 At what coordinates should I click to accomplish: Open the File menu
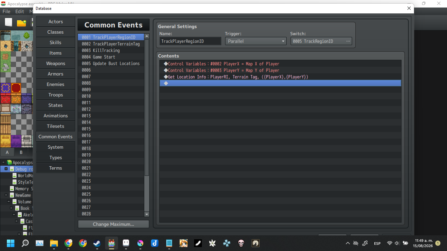[7, 11]
